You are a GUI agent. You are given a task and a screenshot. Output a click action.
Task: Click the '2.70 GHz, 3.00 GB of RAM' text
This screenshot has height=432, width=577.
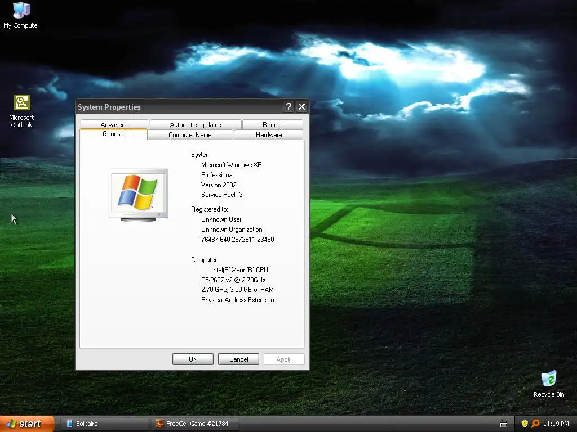pyautogui.click(x=237, y=290)
